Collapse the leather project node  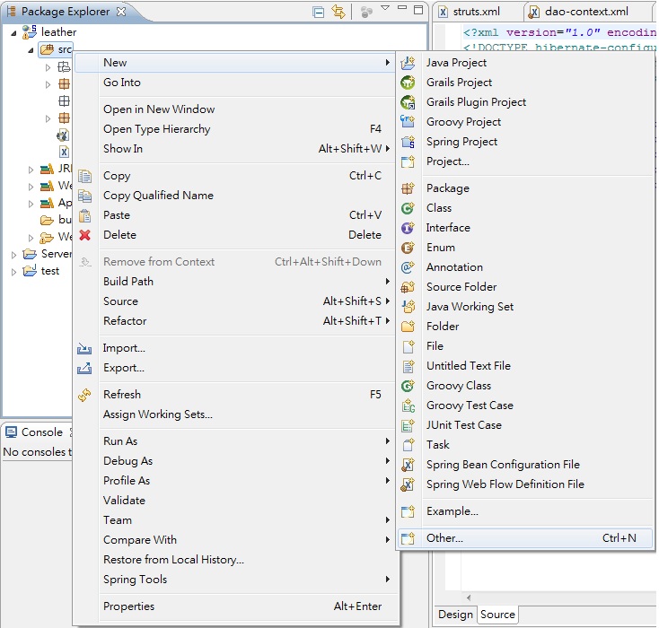click(x=14, y=33)
